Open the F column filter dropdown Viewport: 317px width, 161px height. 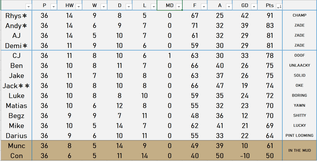point(204,6)
